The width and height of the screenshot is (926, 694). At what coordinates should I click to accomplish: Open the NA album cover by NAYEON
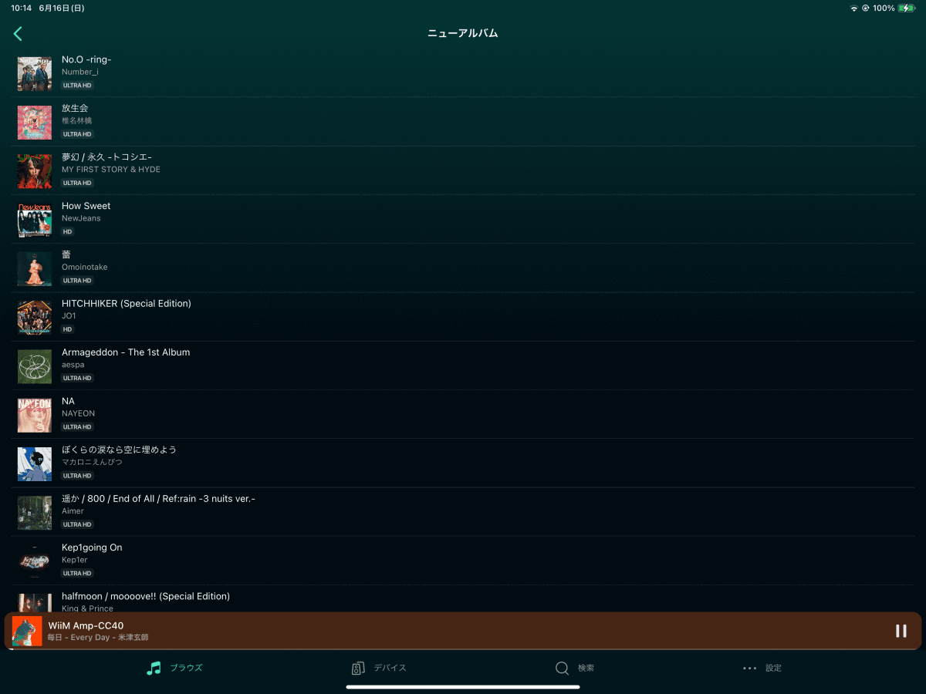click(x=35, y=416)
